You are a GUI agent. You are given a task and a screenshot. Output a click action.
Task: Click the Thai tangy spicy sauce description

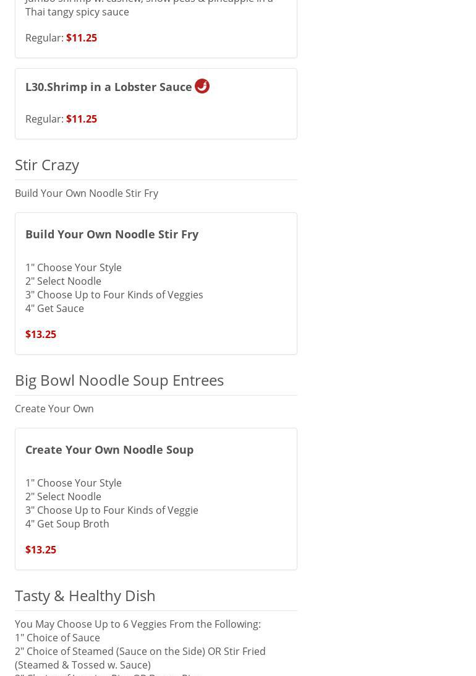(x=77, y=12)
